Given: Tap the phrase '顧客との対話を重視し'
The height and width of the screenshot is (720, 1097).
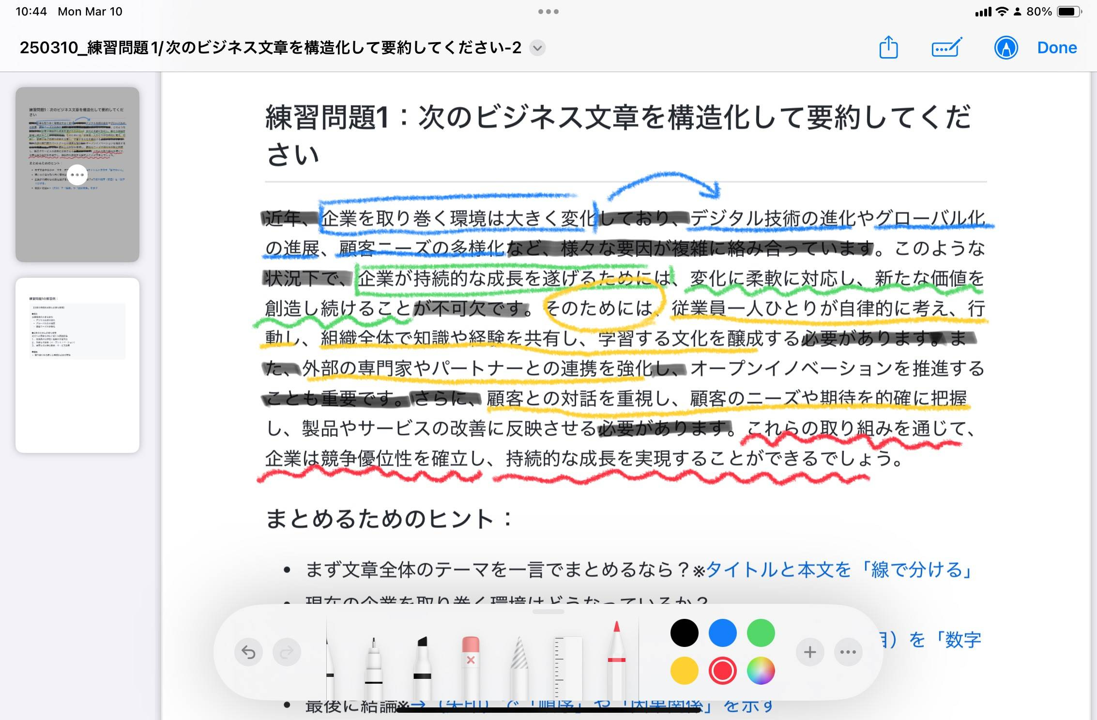Looking at the screenshot, I should click(x=579, y=398).
